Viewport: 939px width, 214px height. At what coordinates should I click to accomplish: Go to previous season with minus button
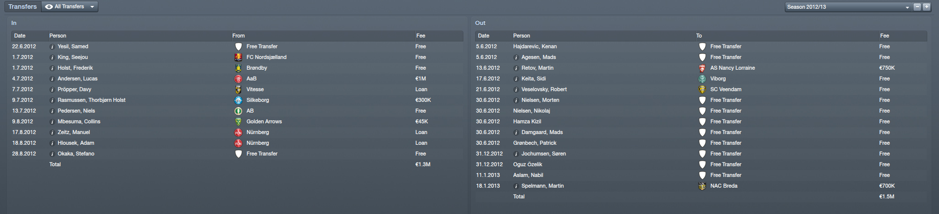click(917, 7)
